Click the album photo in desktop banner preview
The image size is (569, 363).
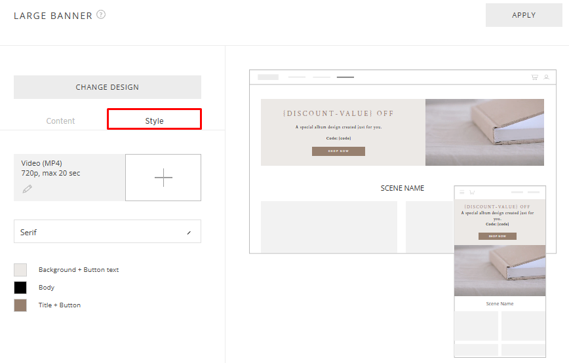pyautogui.click(x=484, y=132)
